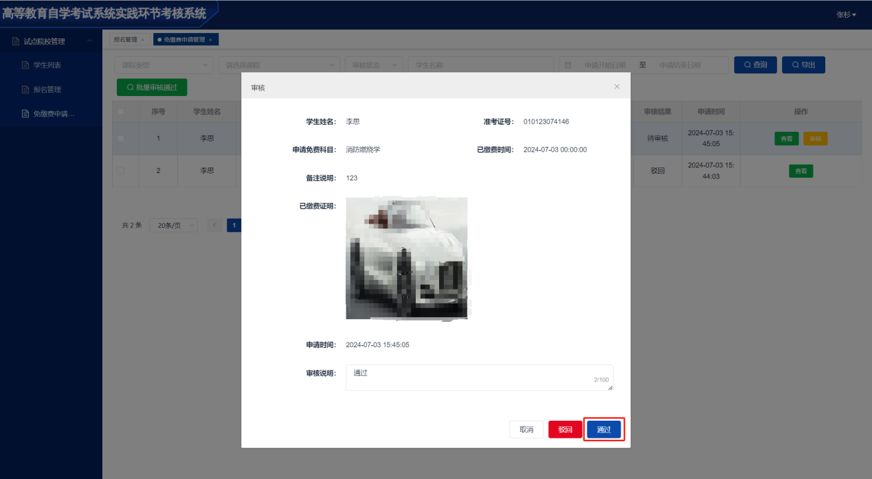
Task: Check the checkbox for row 1
Action: click(x=121, y=138)
